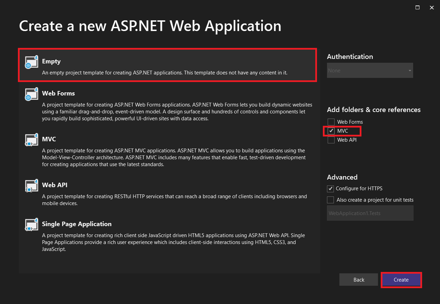Open the Authentication dropdown
The height and width of the screenshot is (304, 440).
click(x=369, y=71)
